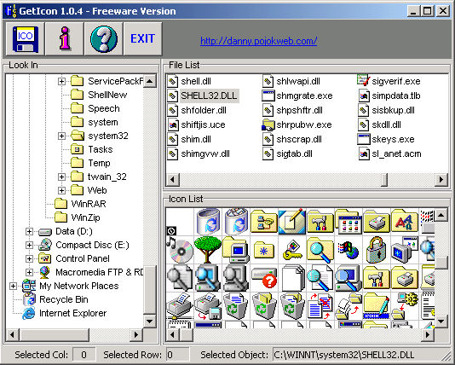455x365 pixels.
Task: Click the Selected Row value field
Action: (177, 355)
